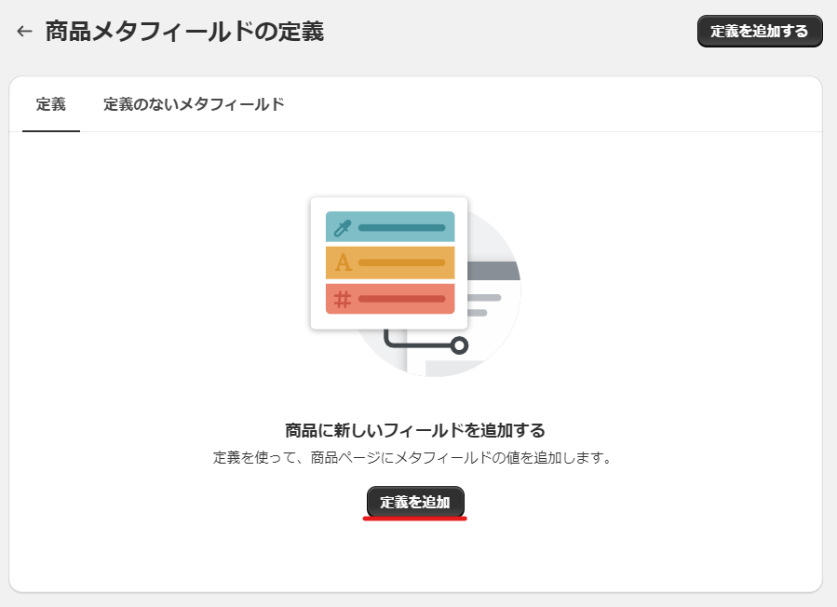The image size is (837, 607).
Task: Click the 定義を追加 button under the description
Action: (x=415, y=502)
